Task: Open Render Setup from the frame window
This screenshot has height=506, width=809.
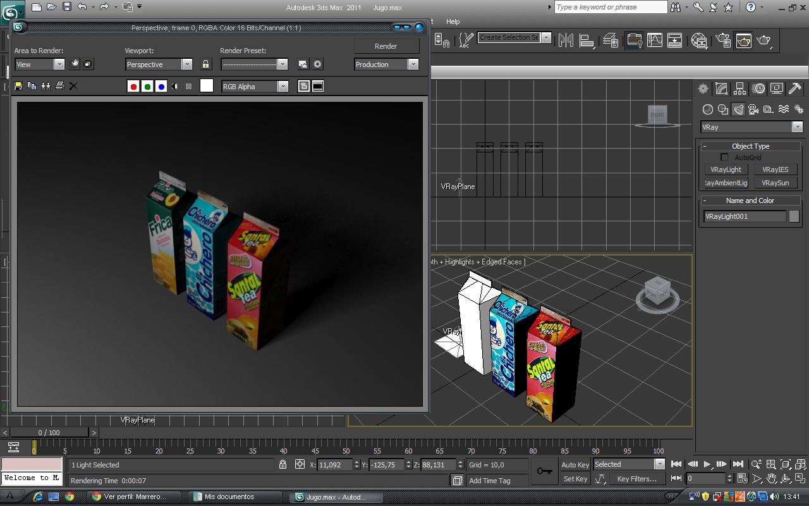Action: (x=303, y=65)
